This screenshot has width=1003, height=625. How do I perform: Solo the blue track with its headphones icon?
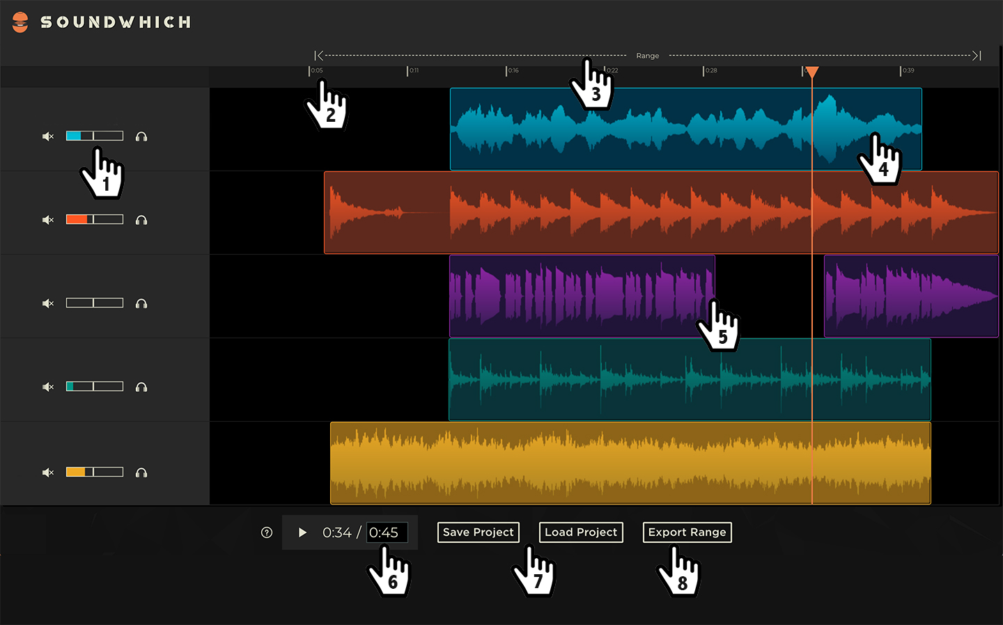141,136
